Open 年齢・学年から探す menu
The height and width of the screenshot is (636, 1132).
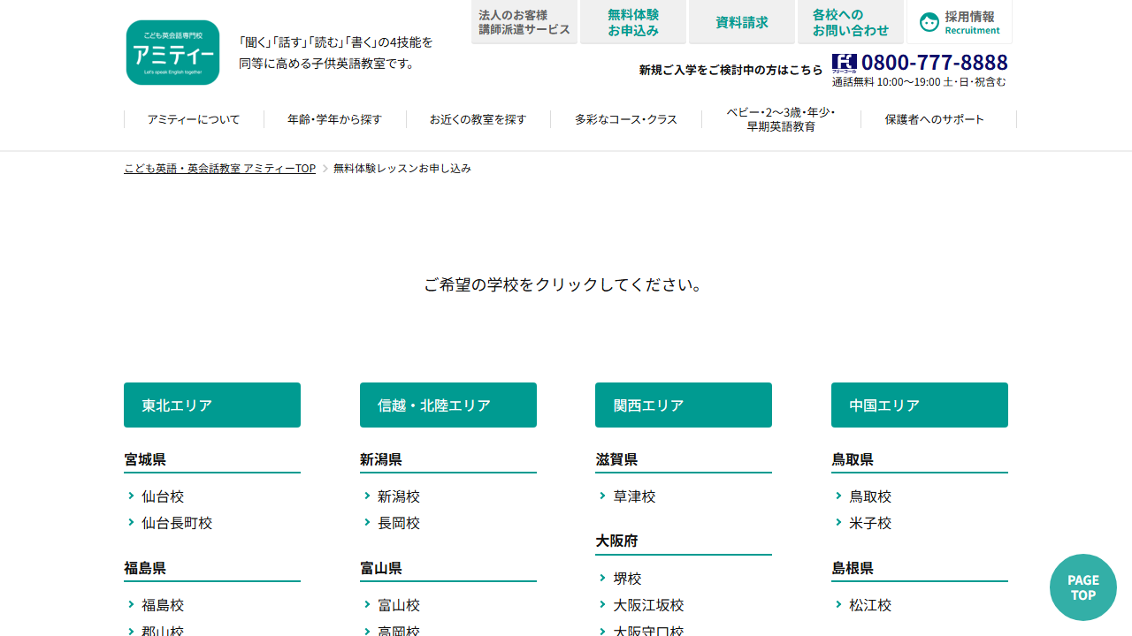coord(334,119)
